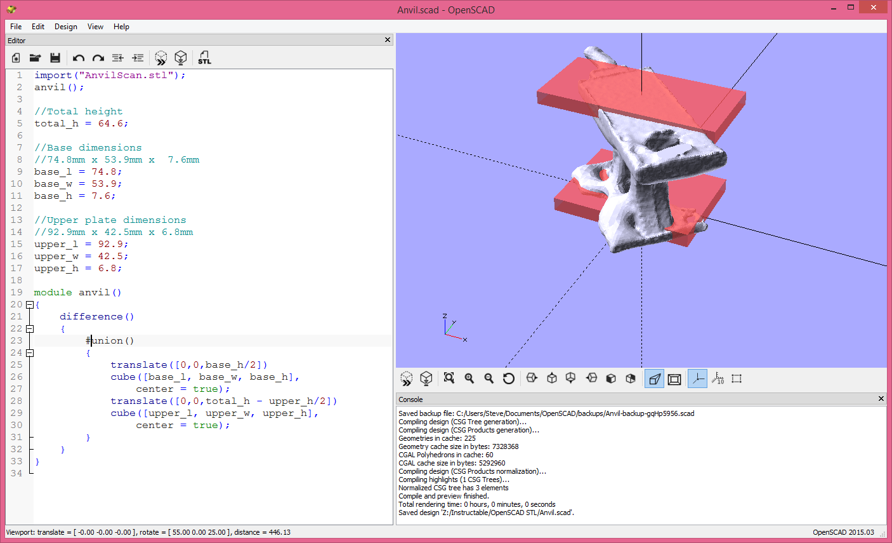Indent the selection with the indent icon
892x543 pixels.
[138, 58]
